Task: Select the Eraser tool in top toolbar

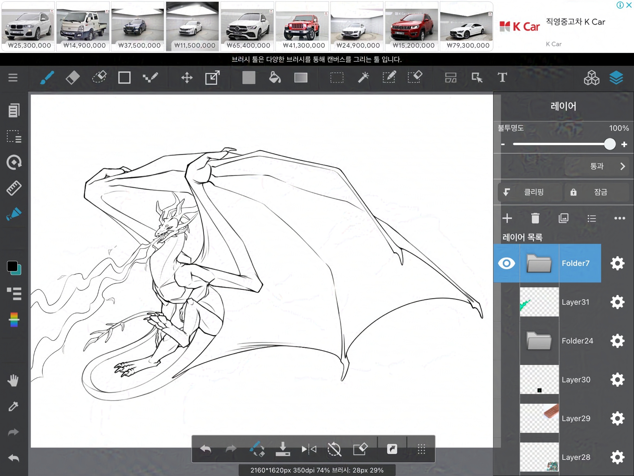Action: (73, 77)
